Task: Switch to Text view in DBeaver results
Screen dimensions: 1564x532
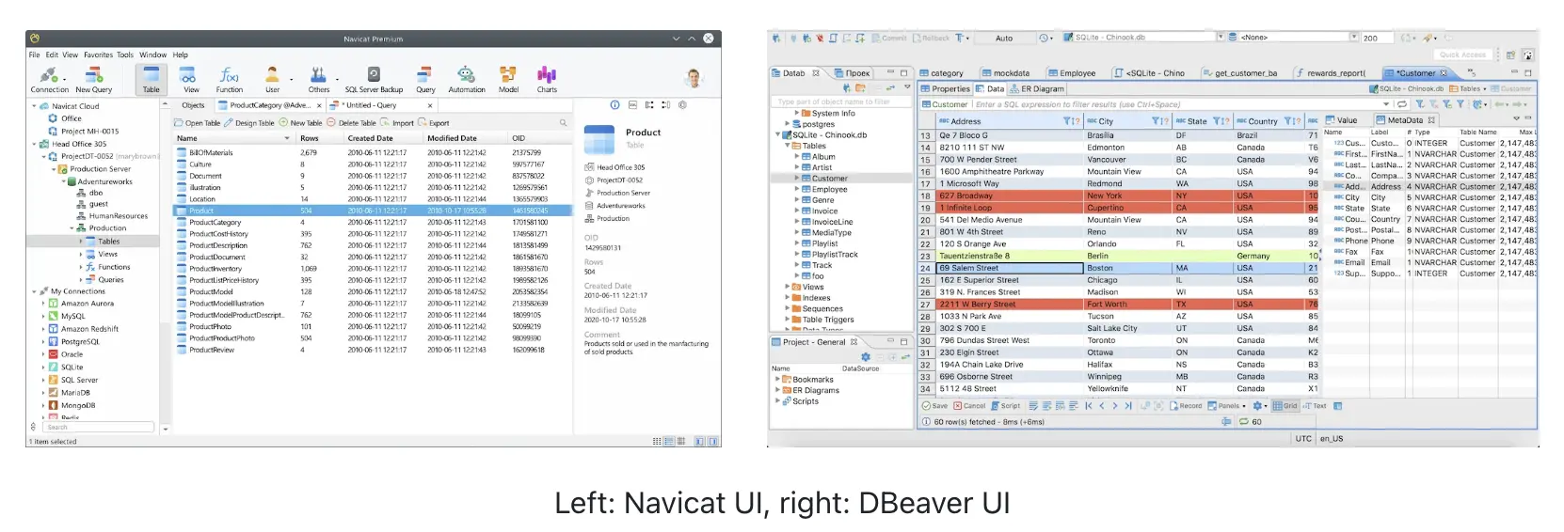Action: coord(1316,406)
